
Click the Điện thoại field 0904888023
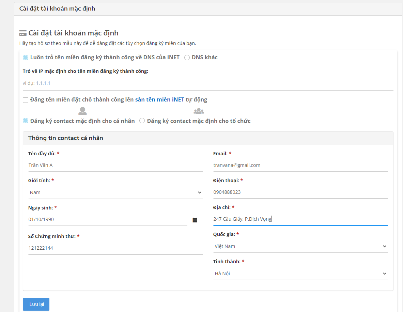pos(300,192)
